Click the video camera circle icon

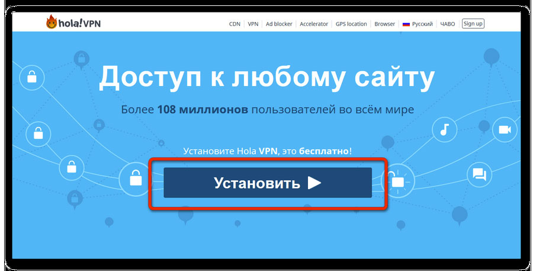tap(505, 130)
